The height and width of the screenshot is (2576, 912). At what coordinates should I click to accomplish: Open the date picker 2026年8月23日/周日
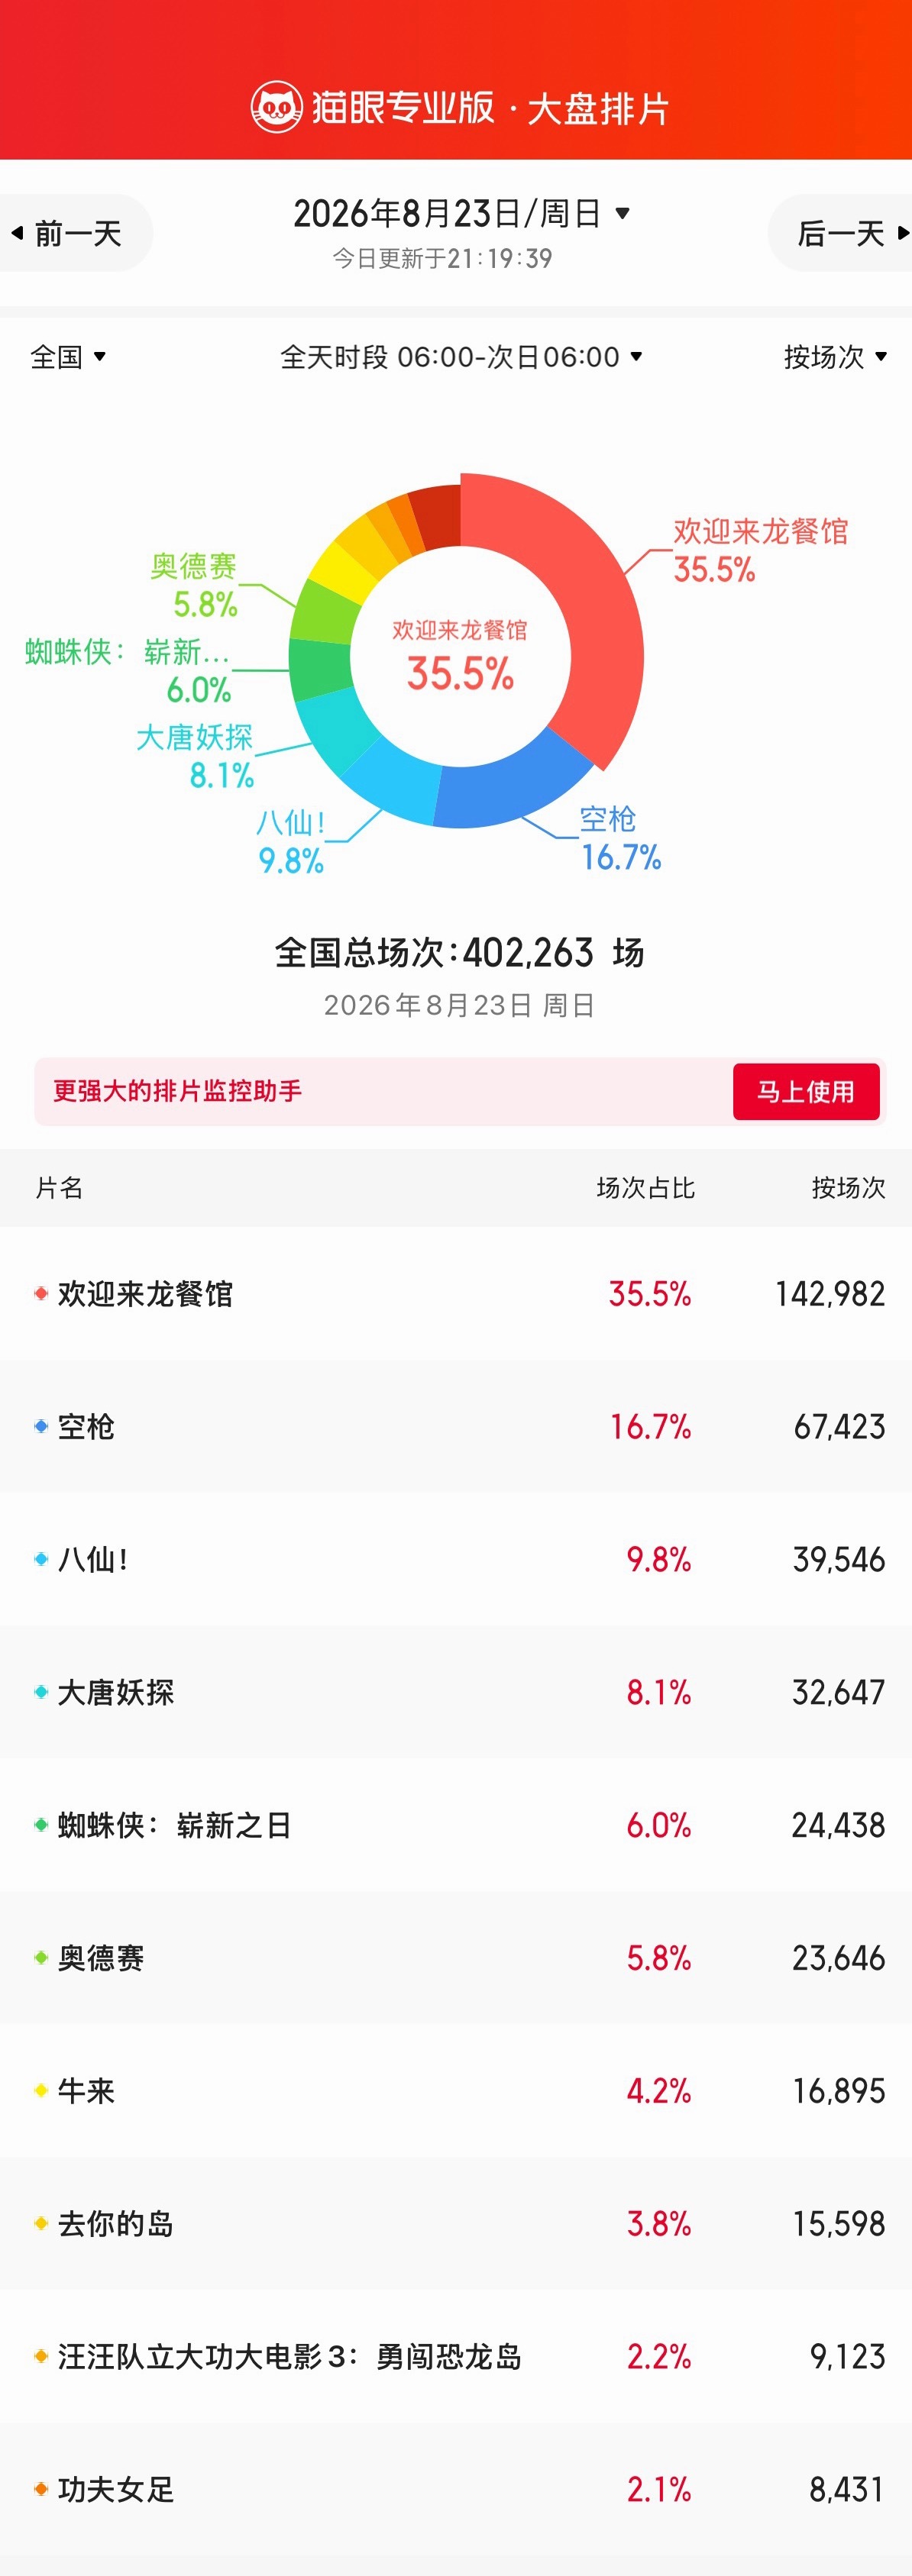(461, 213)
